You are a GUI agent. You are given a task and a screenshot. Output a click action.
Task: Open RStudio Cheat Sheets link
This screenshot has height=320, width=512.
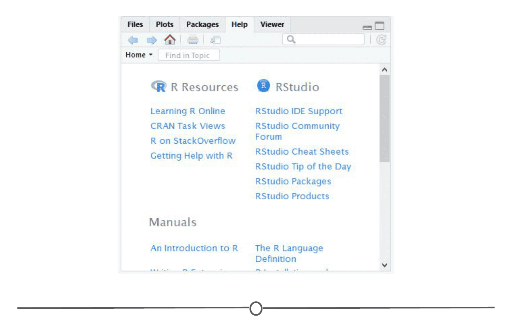pos(302,151)
